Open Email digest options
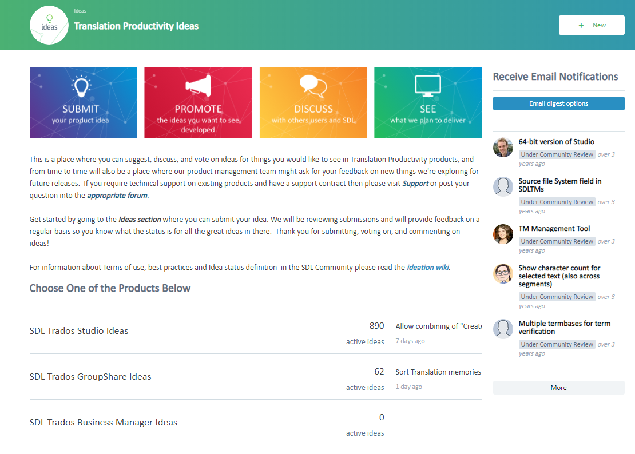Viewport: 635px width, 454px height. click(558, 103)
